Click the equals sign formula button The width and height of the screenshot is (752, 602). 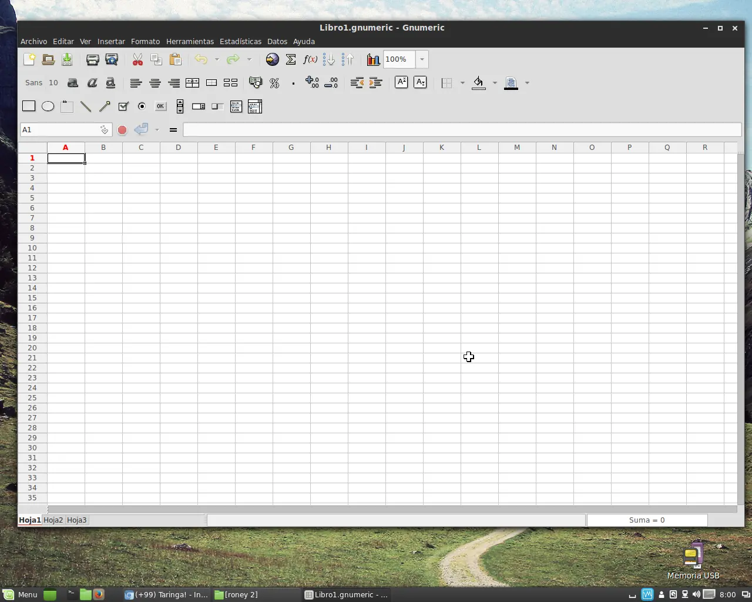(173, 130)
